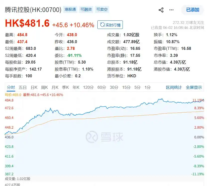The height and width of the screenshot is (186, 207).
Task: Click the 货币单位 value HKD
Action: [132, 76]
